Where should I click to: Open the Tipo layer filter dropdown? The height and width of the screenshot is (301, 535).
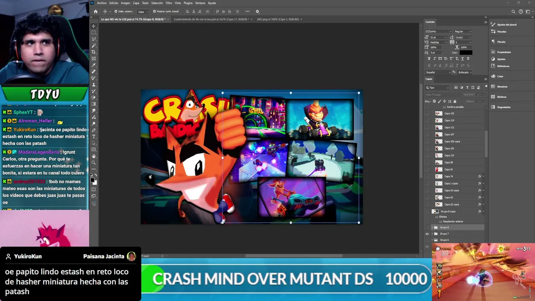pyautogui.click(x=437, y=87)
